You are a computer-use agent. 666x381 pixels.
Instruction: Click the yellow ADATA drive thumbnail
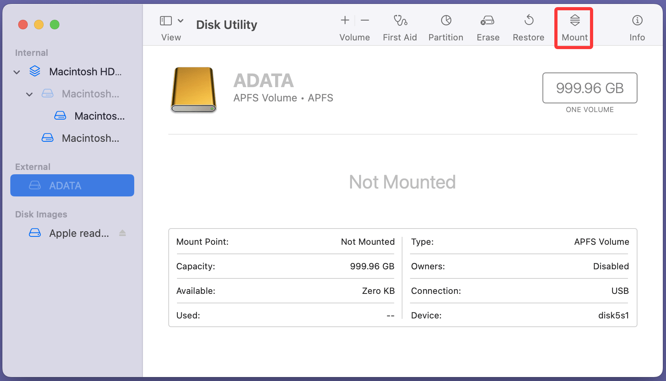click(193, 90)
